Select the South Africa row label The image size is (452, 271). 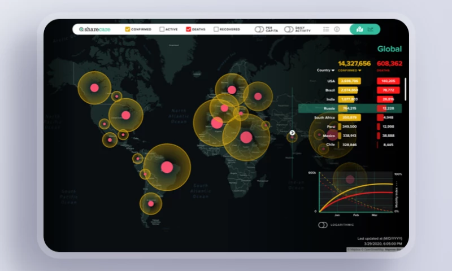324,117
